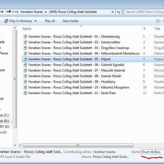The image size is (164, 164).
Task: Click the file list horizontal scrollbar thumb
Action: pos(78,145)
